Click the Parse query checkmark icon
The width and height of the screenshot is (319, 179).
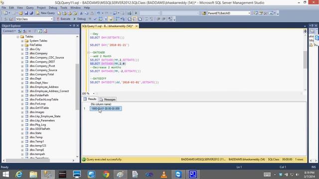pyautogui.click(x=95, y=19)
